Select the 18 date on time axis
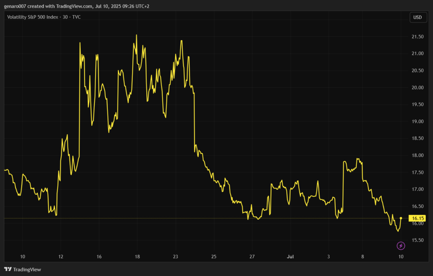 137,257
